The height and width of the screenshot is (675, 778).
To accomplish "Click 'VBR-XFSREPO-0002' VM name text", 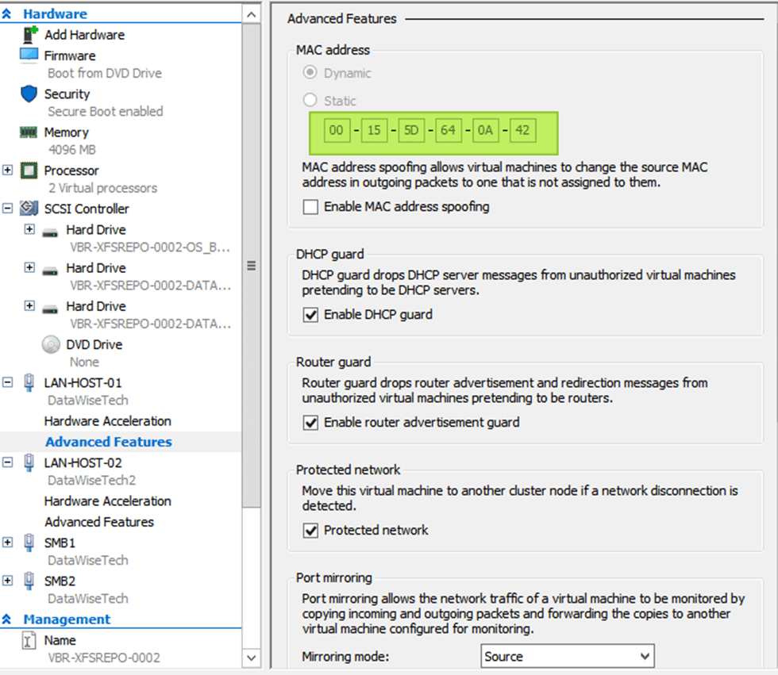I will (104, 658).
